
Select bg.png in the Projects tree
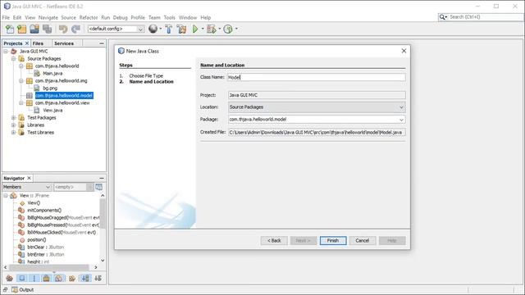coord(50,88)
